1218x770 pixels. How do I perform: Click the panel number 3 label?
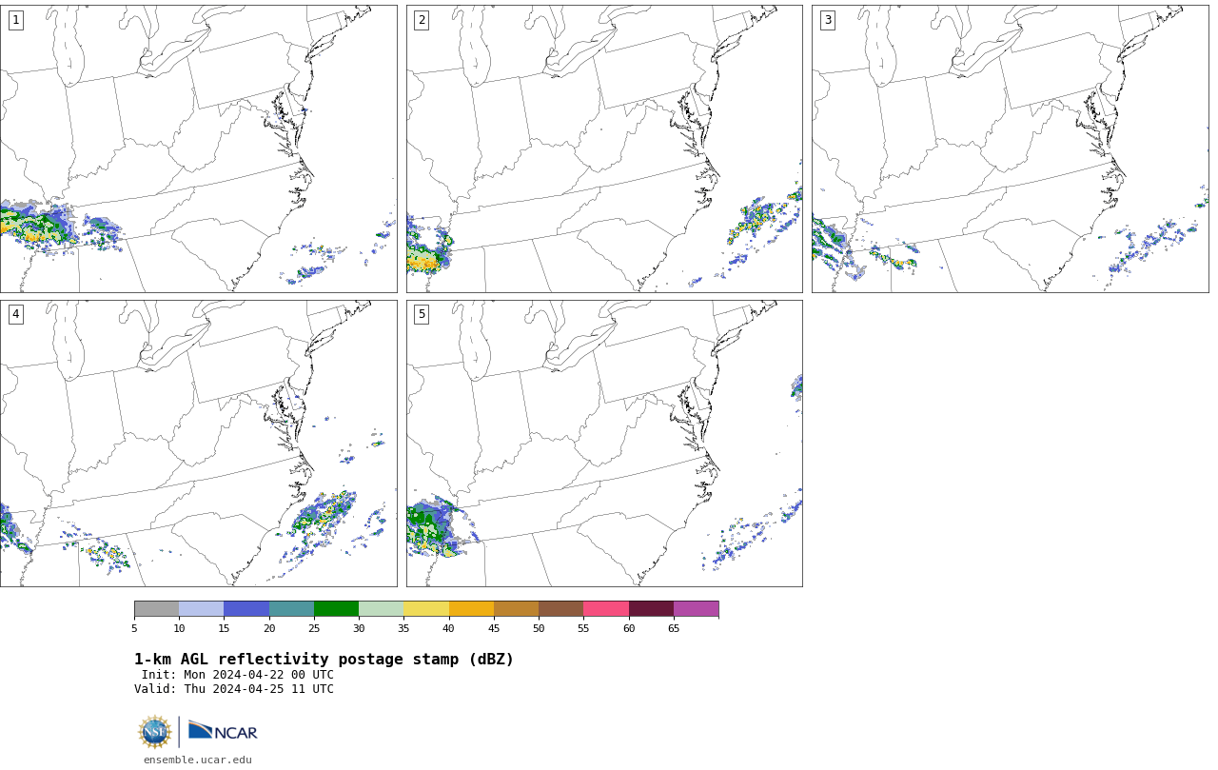pos(827,20)
